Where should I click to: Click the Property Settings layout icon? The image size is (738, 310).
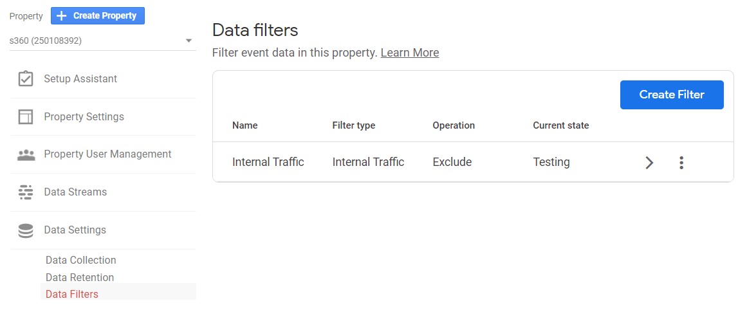click(x=26, y=116)
